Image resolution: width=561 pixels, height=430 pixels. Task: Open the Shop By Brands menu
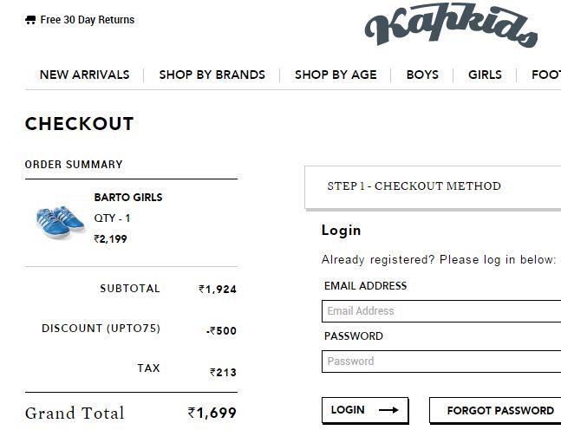click(212, 75)
